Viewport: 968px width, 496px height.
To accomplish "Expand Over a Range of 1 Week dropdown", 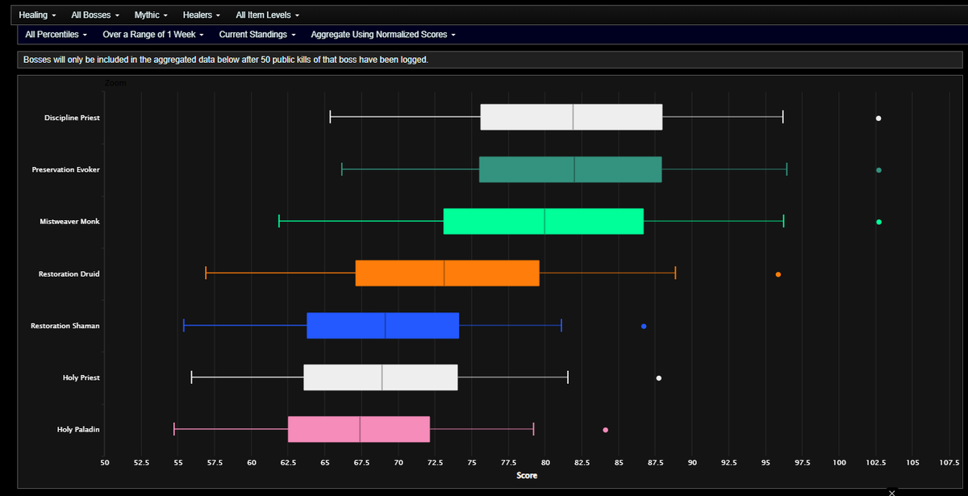I will (153, 35).
